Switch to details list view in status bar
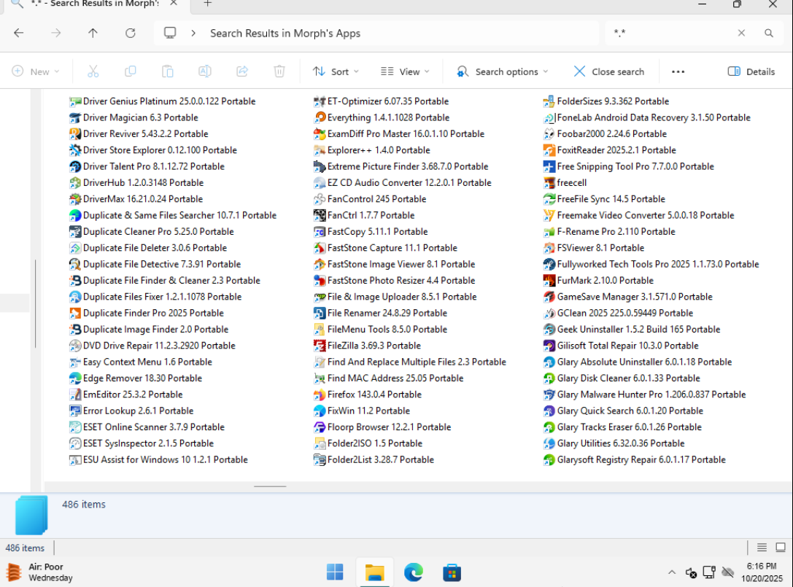The image size is (793, 587). 762,548
